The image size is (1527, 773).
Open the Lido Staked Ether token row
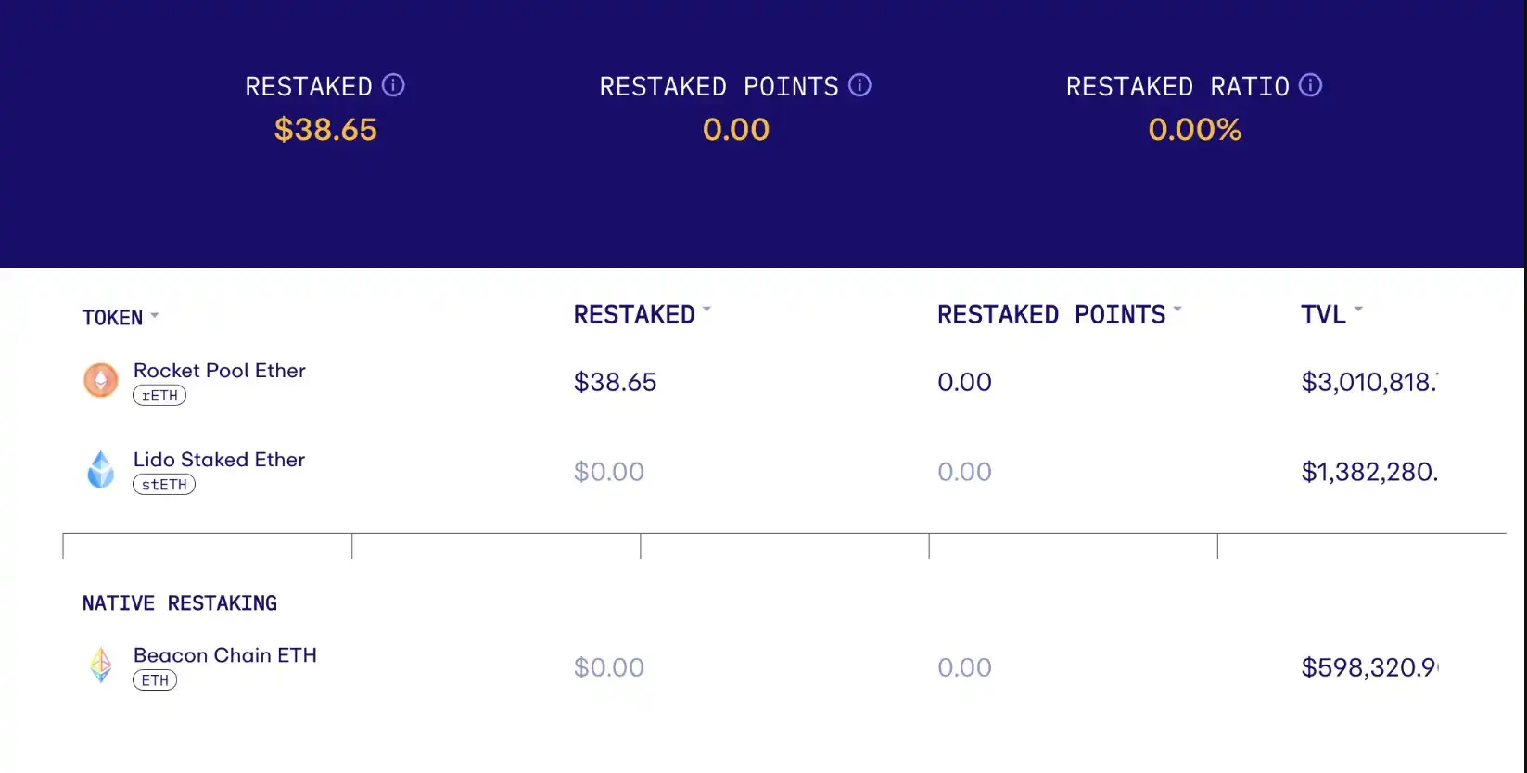click(x=760, y=471)
